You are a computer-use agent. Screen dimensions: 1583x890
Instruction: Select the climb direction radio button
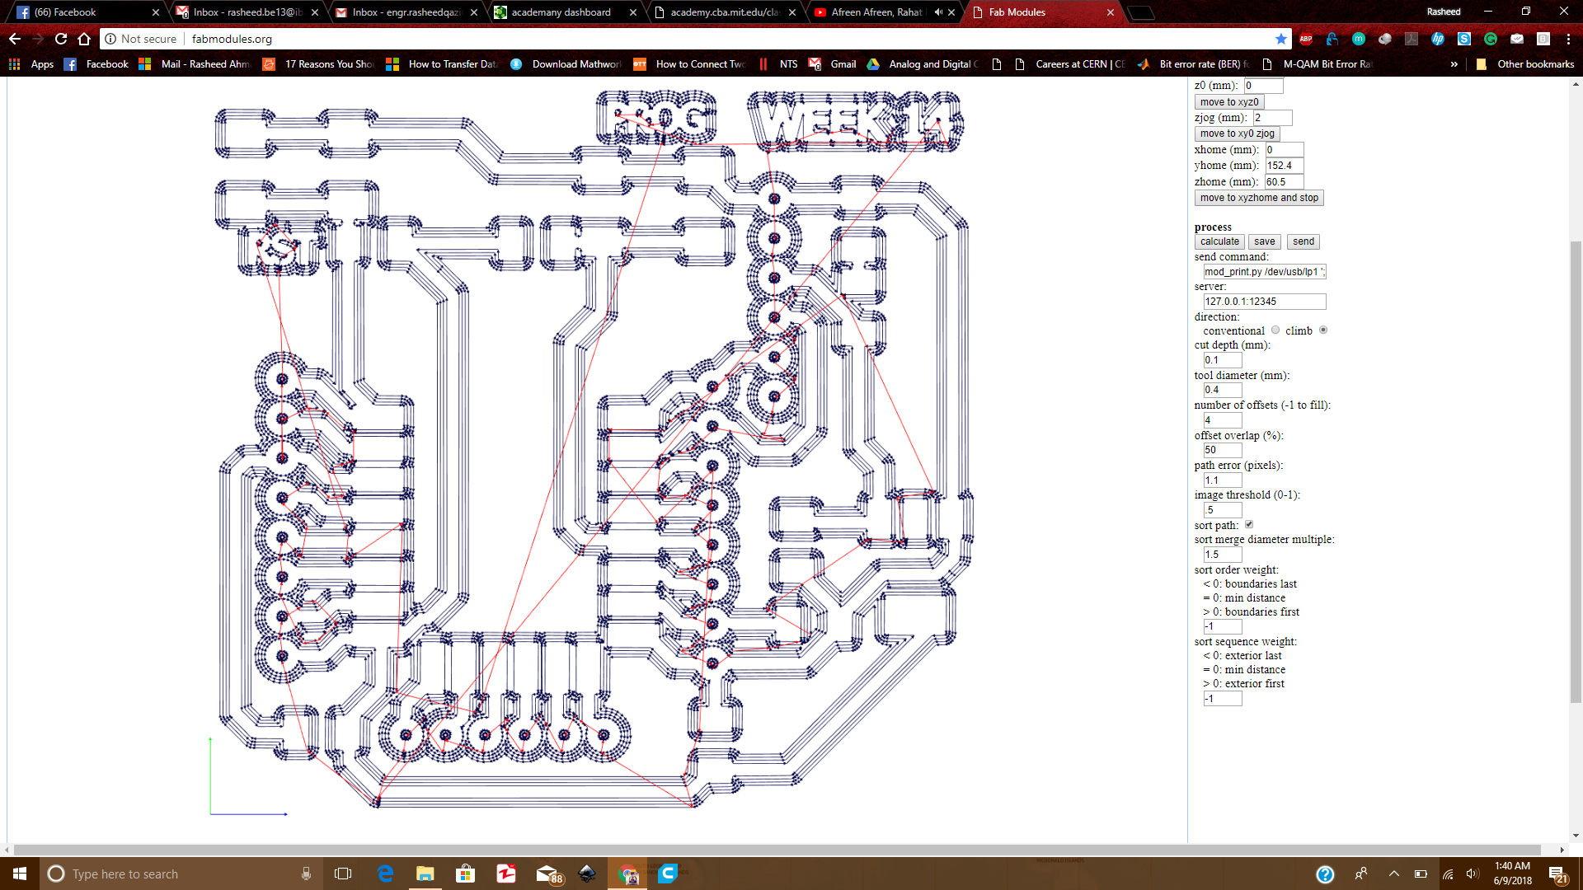point(1323,330)
